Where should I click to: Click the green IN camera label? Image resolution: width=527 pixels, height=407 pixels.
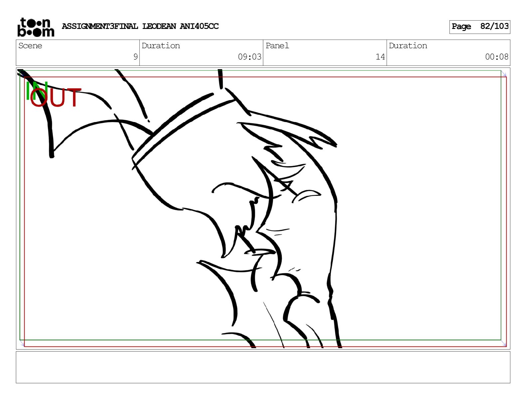point(37,90)
